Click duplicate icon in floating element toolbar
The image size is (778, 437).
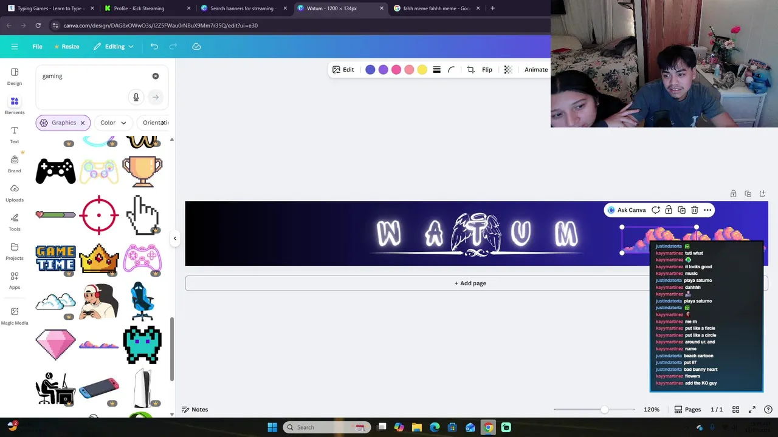[x=681, y=210]
